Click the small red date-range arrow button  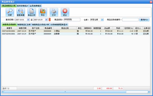pos(49,20)
